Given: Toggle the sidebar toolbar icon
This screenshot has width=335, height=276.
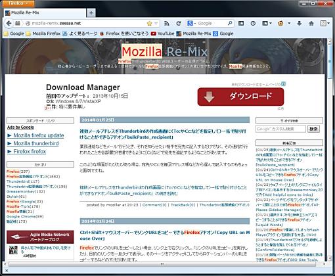Looking at the screenshot, I should coord(241,23).
